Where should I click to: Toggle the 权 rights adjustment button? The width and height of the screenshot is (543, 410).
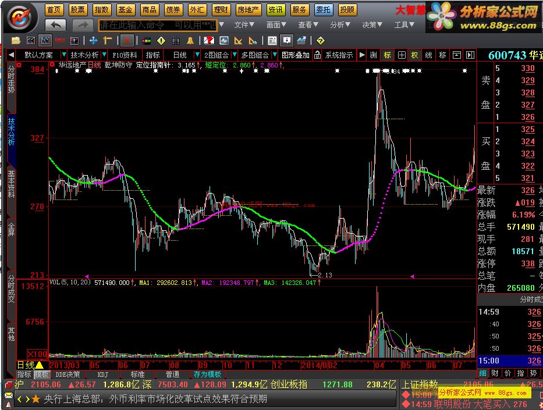click(414, 55)
